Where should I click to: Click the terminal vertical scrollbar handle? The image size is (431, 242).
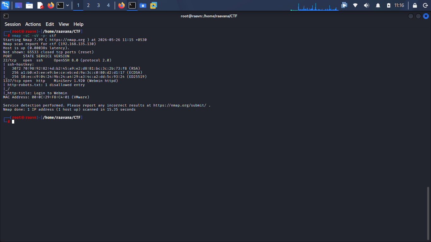pos(428,214)
